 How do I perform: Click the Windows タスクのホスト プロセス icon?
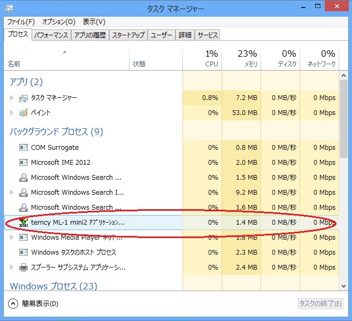[24, 253]
